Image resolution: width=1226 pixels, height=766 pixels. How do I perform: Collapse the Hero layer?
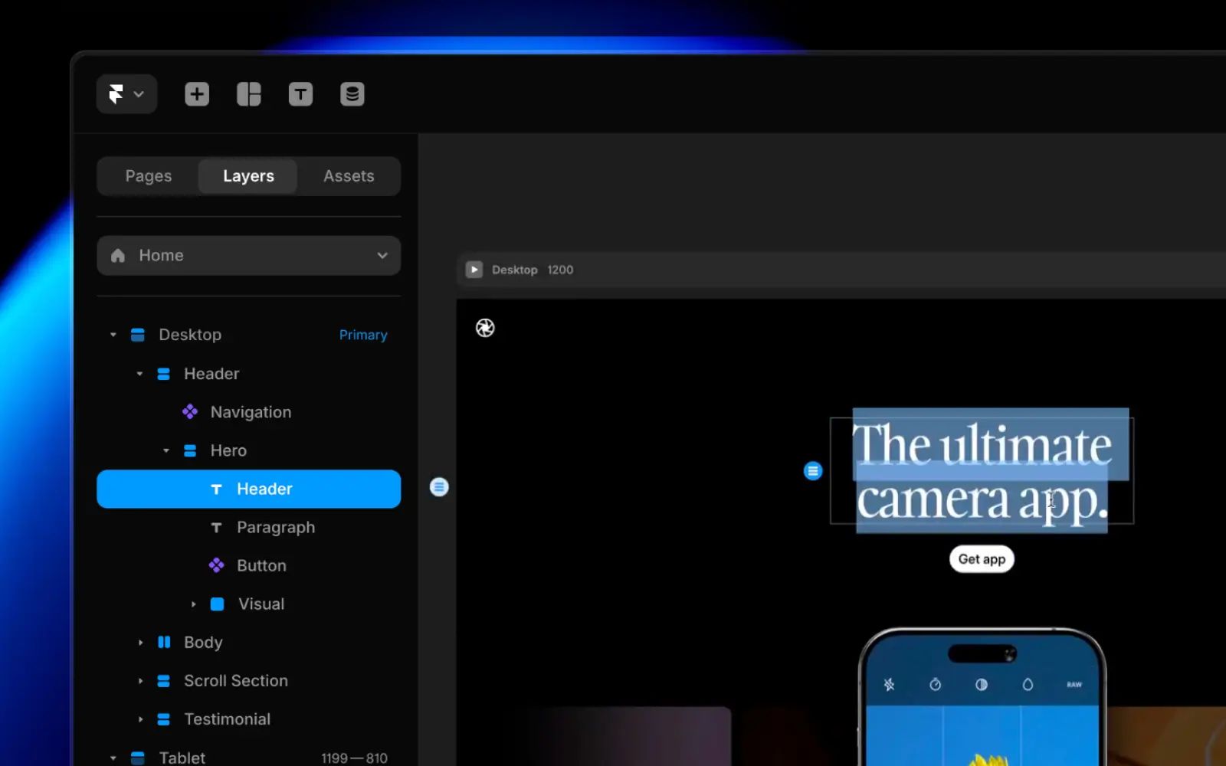[166, 450]
